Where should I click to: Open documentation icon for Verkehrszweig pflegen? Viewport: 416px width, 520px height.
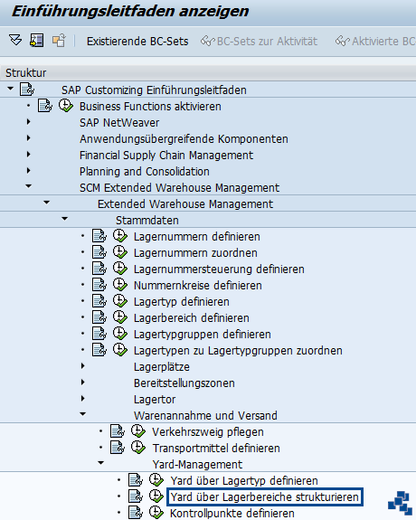pyautogui.click(x=118, y=431)
